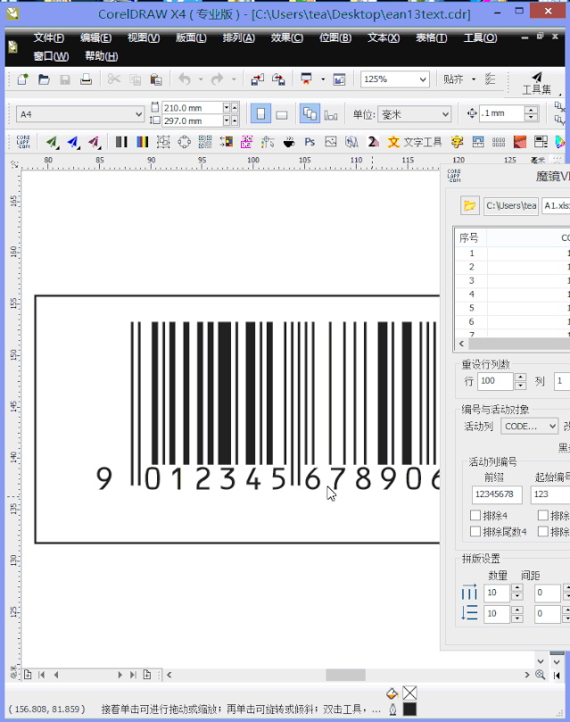The width and height of the screenshot is (570, 722).
Task: Click the black outline color swatch in the status bar
Action: pyautogui.click(x=409, y=710)
